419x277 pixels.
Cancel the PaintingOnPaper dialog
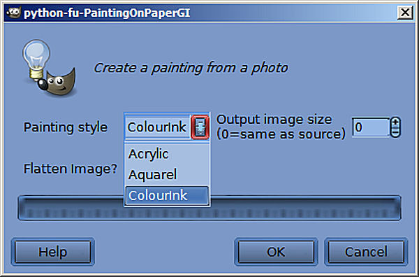point(366,252)
